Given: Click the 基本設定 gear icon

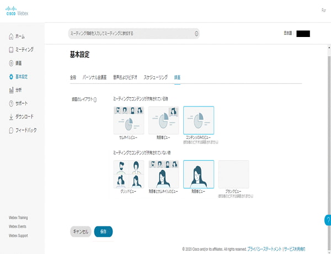Looking at the screenshot, I should point(11,77).
